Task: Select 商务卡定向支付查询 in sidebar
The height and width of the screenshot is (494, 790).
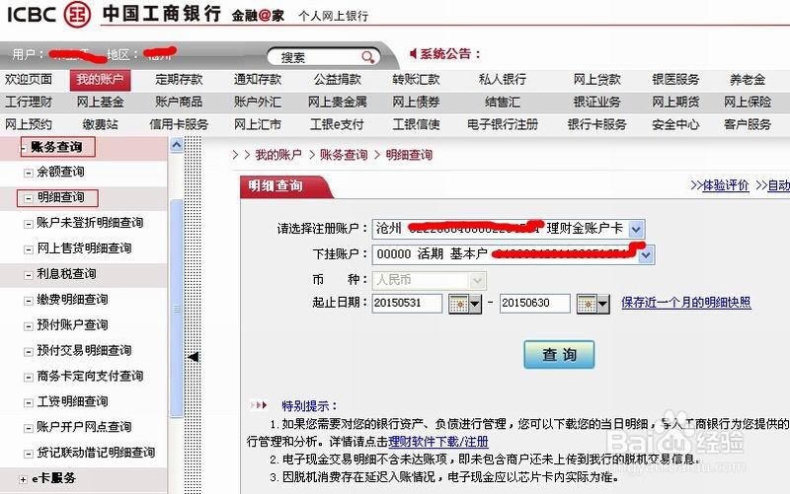Action: [90, 377]
